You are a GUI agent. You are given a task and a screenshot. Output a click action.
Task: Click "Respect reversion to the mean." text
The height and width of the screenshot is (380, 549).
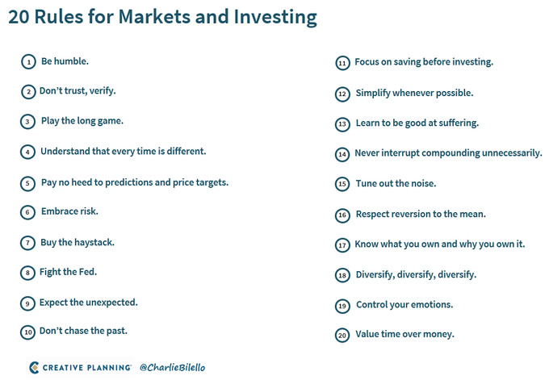[420, 214]
